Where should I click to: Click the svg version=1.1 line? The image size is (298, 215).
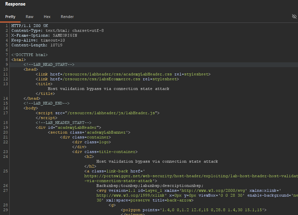pos(189,190)
